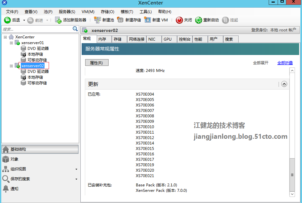Click the New Storage (新建存储) icon
Image resolution: width=302 pixels, height=203 pixels.
tap(120, 20)
